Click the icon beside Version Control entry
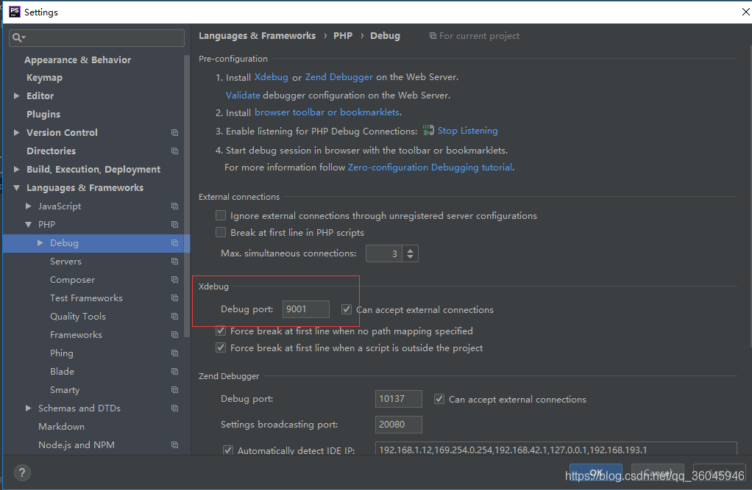Image resolution: width=752 pixels, height=490 pixels. click(x=174, y=132)
